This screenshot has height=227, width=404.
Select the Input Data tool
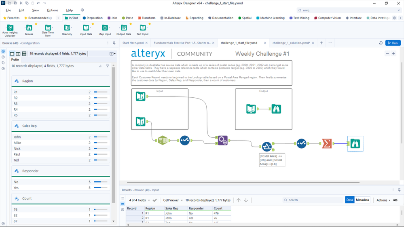(86, 30)
